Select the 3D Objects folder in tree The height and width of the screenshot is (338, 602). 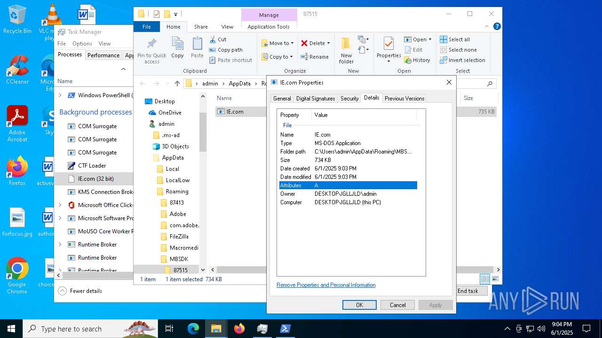(x=175, y=146)
